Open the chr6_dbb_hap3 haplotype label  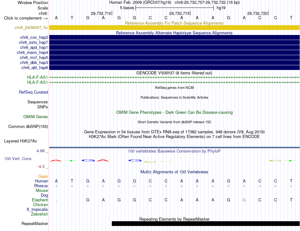(x=34, y=63)
